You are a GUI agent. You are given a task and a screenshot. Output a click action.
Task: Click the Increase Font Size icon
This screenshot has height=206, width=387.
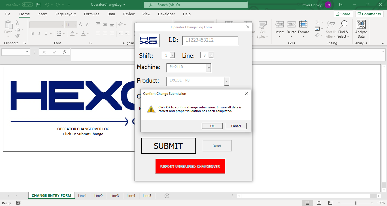click(x=81, y=25)
